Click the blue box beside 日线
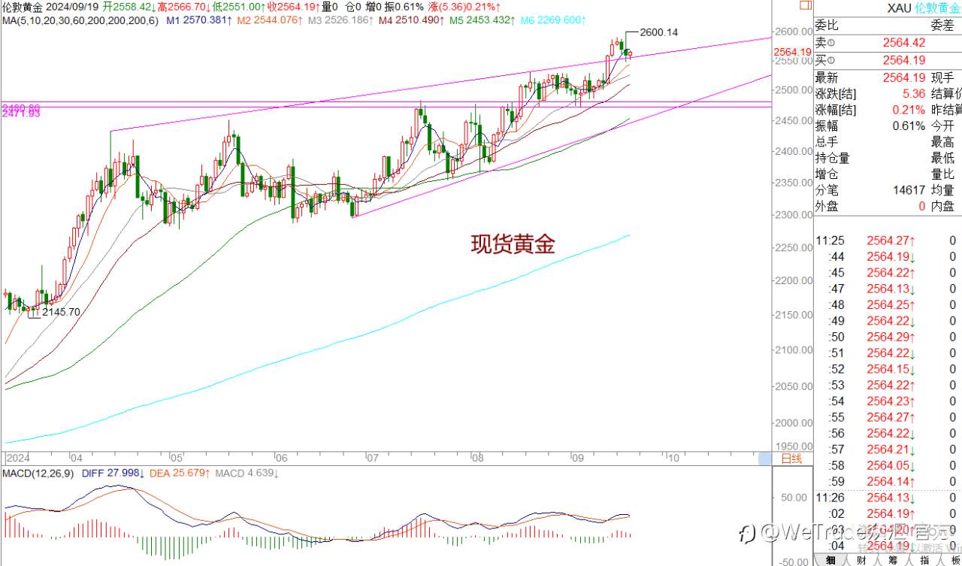Viewport: 962px width, 566px height. click(x=765, y=458)
